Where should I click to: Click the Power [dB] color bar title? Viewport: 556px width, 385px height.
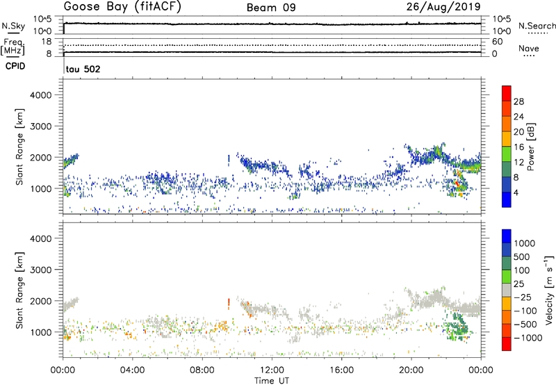pyautogui.click(x=530, y=147)
